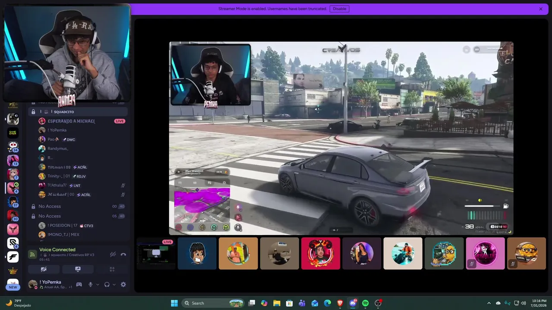552x310 pixels.
Task: Open voice connection signal details icon
Action: (32, 254)
